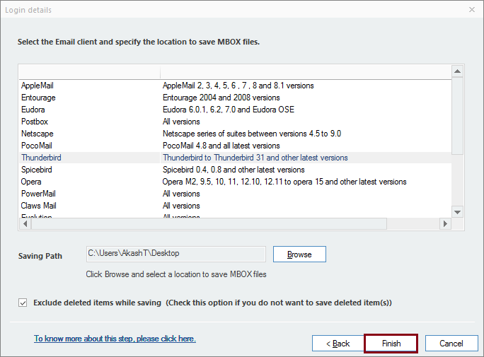
Task: Toggle Exclude deleted items while saving checkbox
Action: click(x=23, y=303)
